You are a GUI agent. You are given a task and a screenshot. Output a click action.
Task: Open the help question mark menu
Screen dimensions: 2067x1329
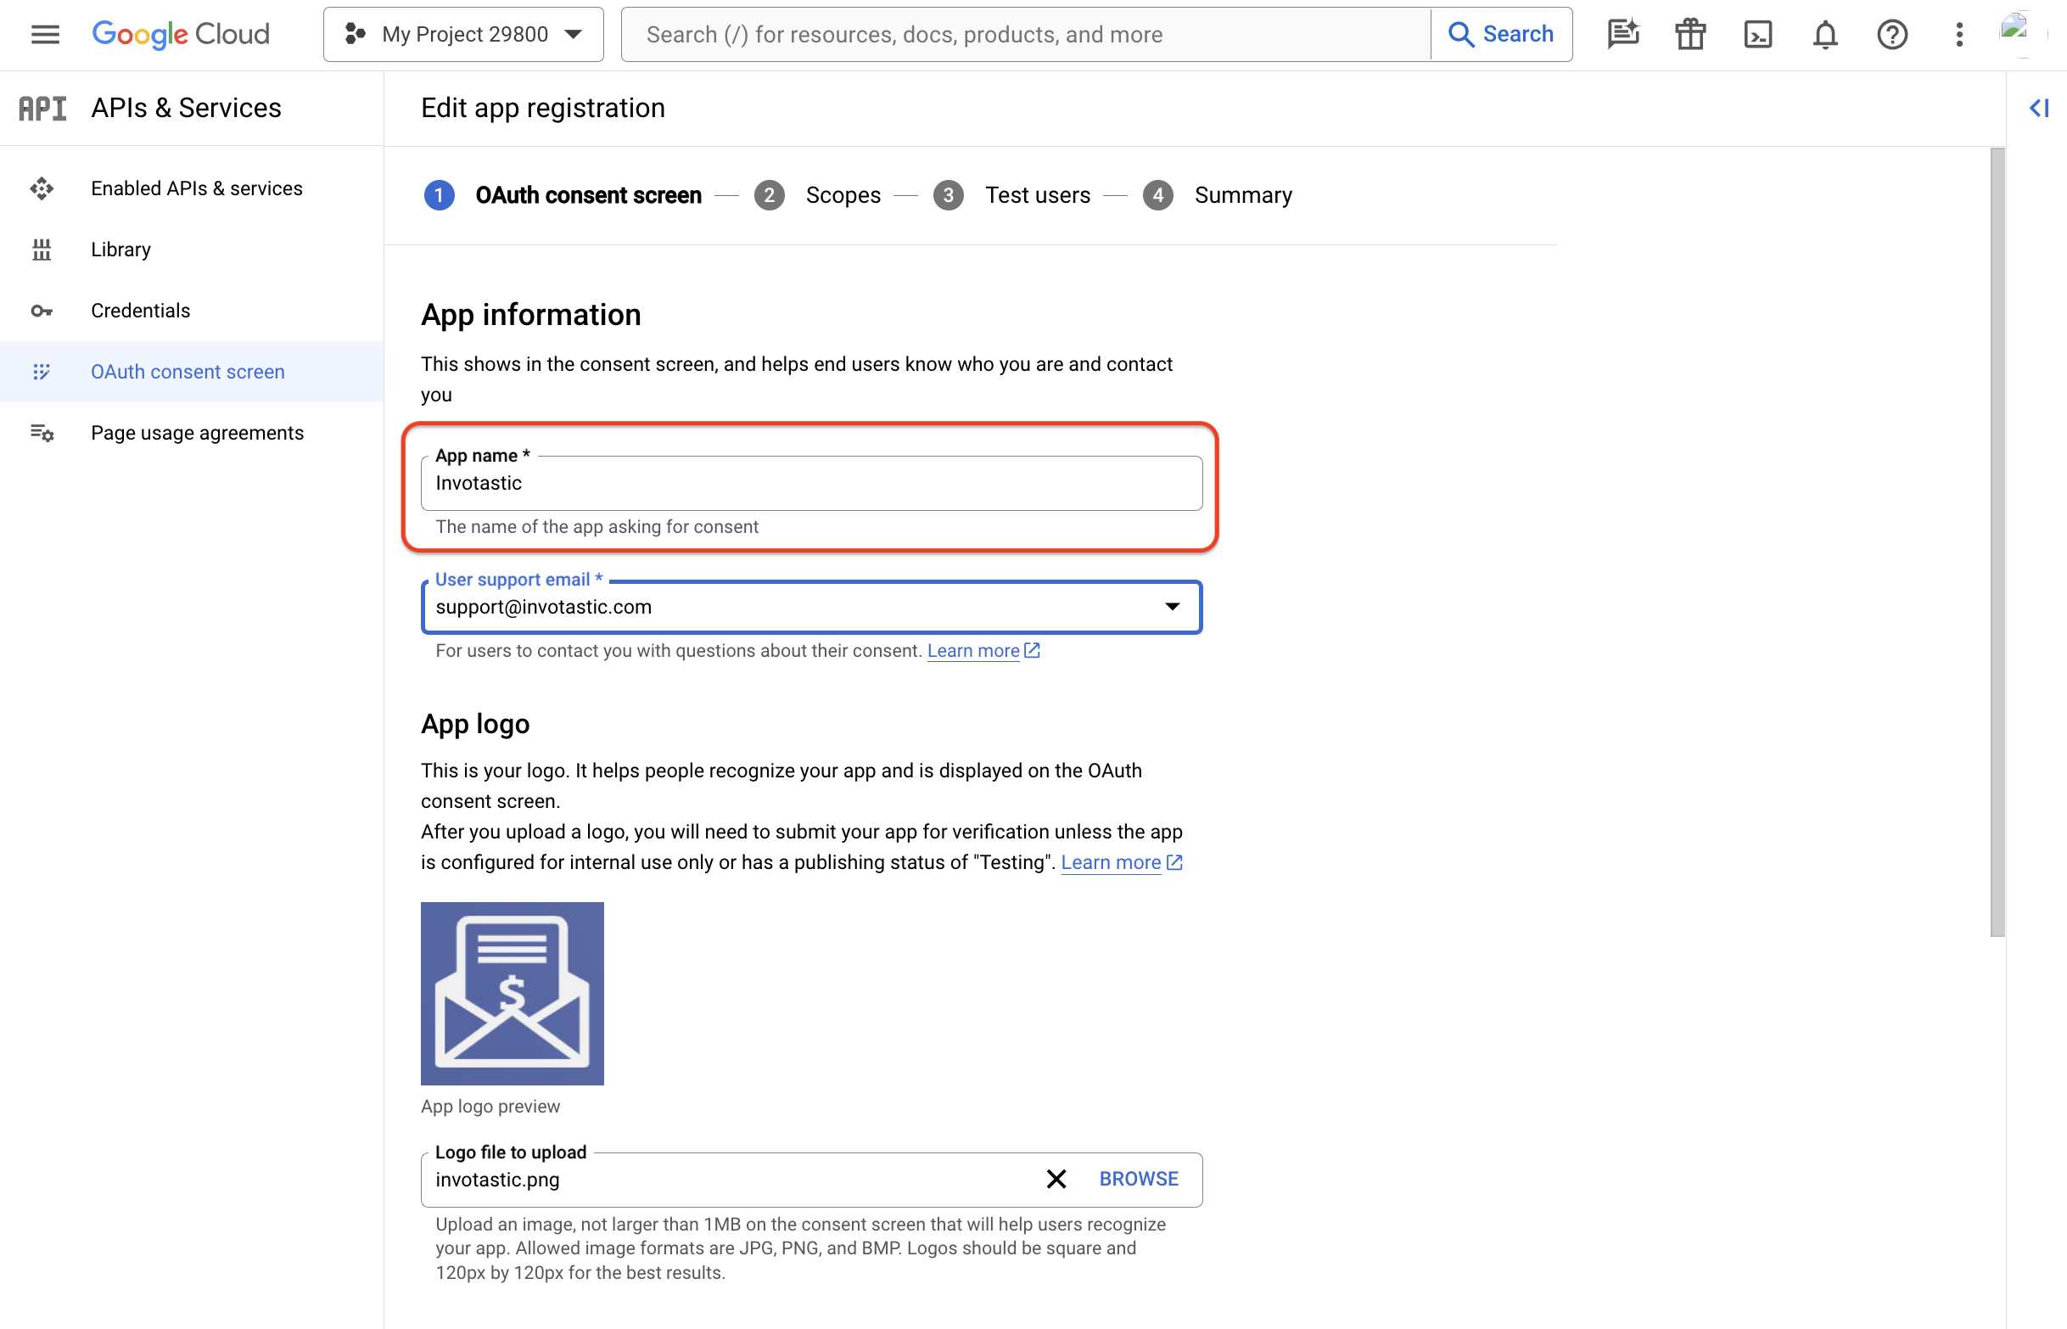(1892, 35)
